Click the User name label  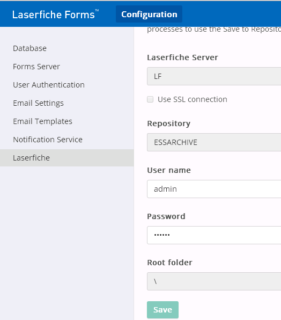(169, 170)
